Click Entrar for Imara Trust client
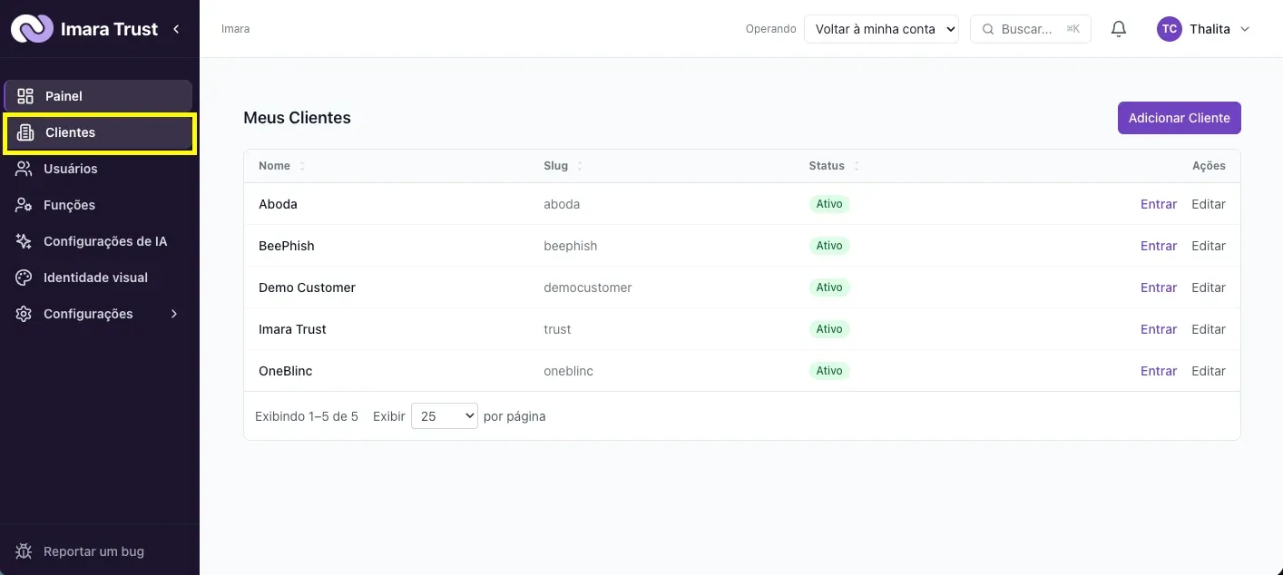The height and width of the screenshot is (575, 1283). (1159, 329)
